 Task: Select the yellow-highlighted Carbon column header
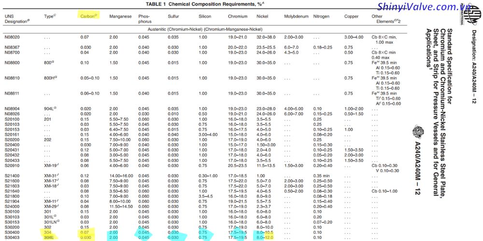click(x=89, y=16)
